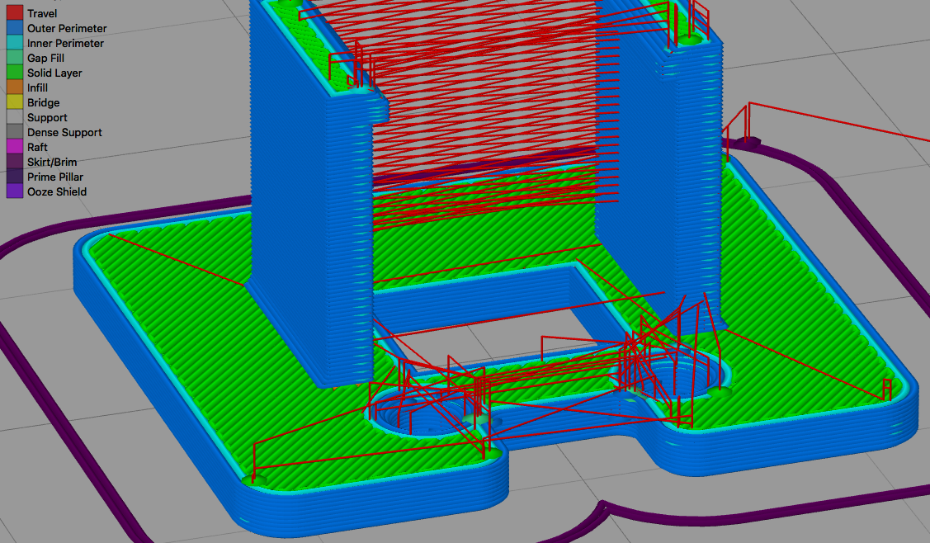Click the Outer Perimeter legend label

pyautogui.click(x=67, y=29)
